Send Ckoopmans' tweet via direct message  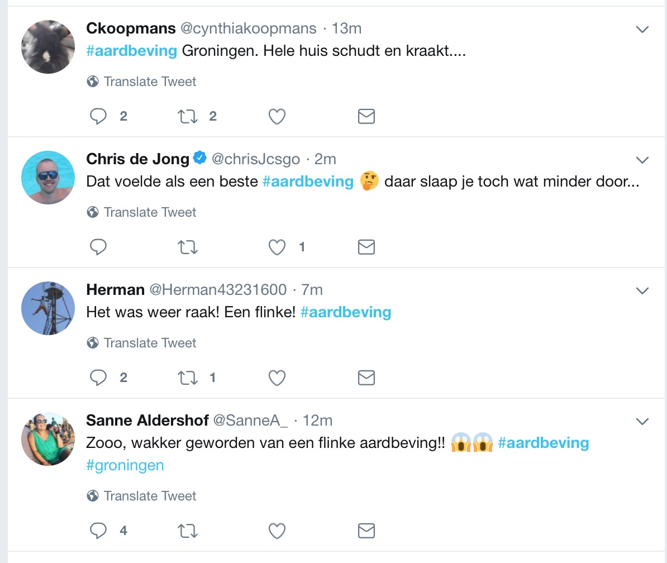click(366, 116)
